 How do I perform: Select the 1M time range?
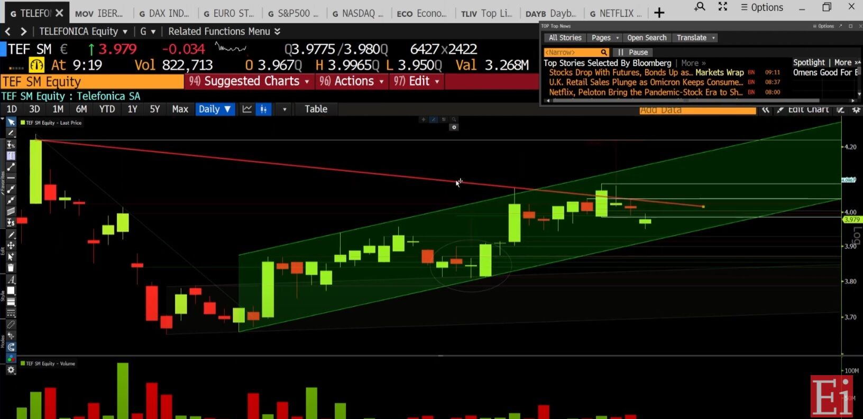[x=58, y=109]
